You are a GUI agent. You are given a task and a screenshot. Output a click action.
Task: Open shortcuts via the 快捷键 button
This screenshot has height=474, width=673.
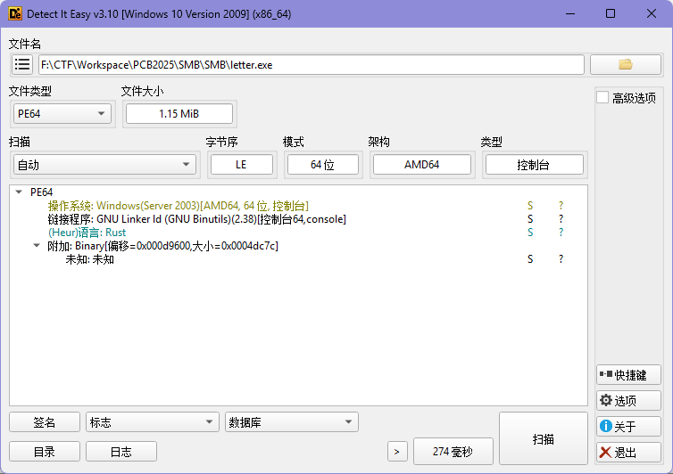click(x=628, y=375)
